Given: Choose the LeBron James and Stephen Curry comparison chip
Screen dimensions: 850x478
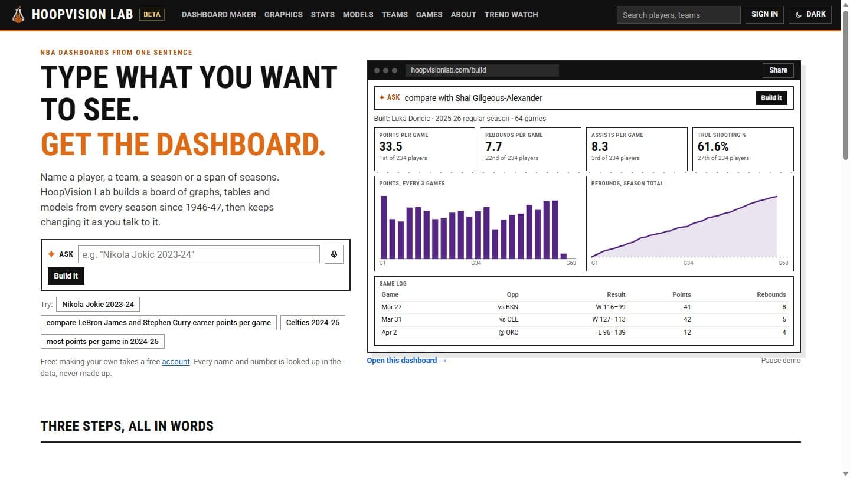Looking at the screenshot, I should pos(159,323).
